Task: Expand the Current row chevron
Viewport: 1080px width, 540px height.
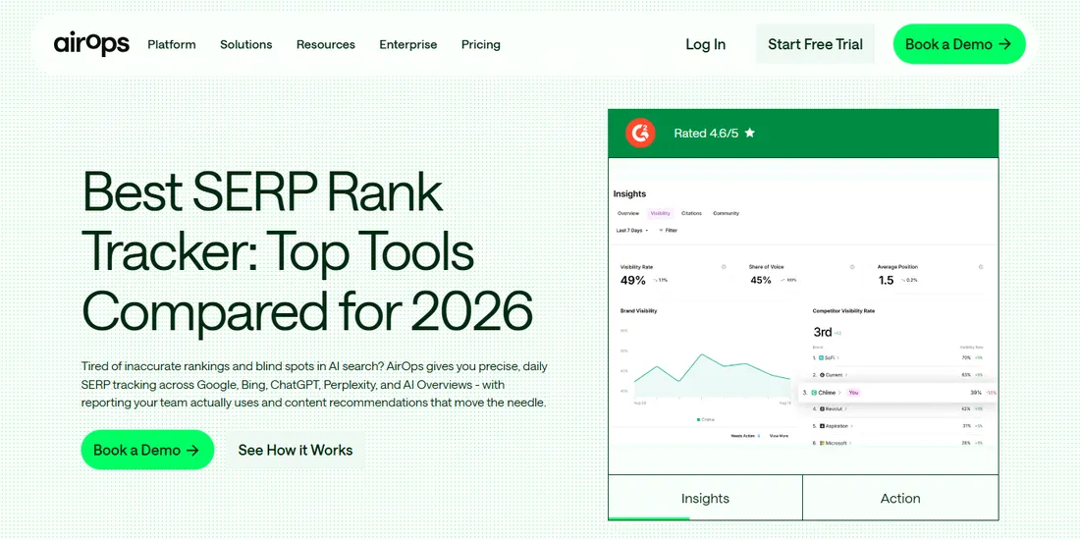Action: coord(846,375)
